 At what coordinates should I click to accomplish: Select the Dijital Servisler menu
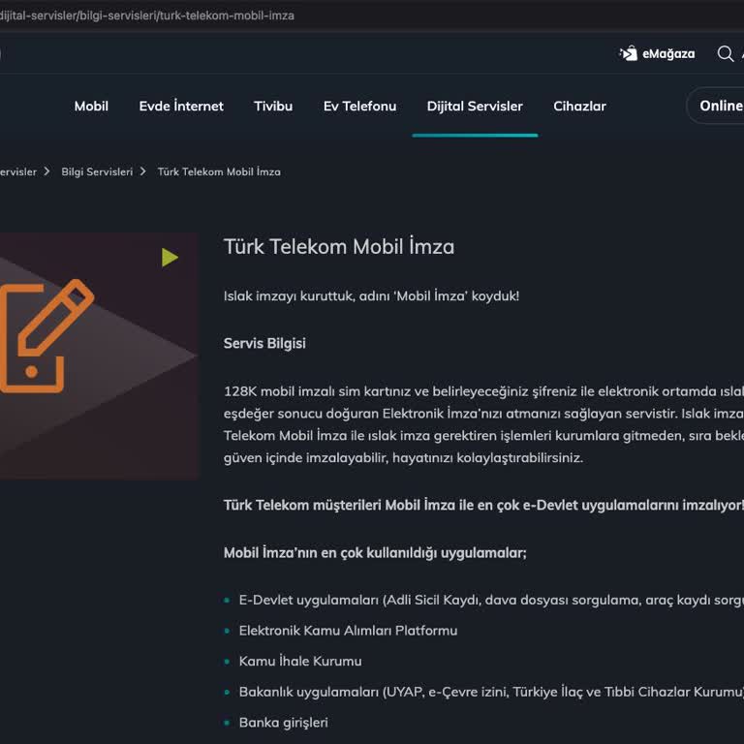[475, 107]
